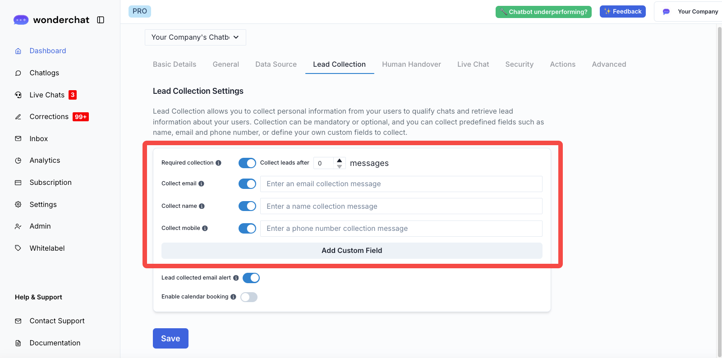Go to the Data Source tab
This screenshot has width=722, height=358.
pos(276,64)
